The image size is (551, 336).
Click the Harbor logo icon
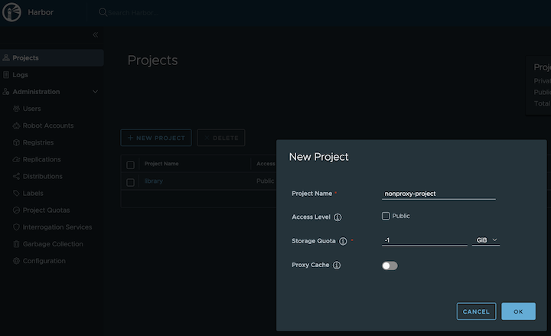[11, 12]
